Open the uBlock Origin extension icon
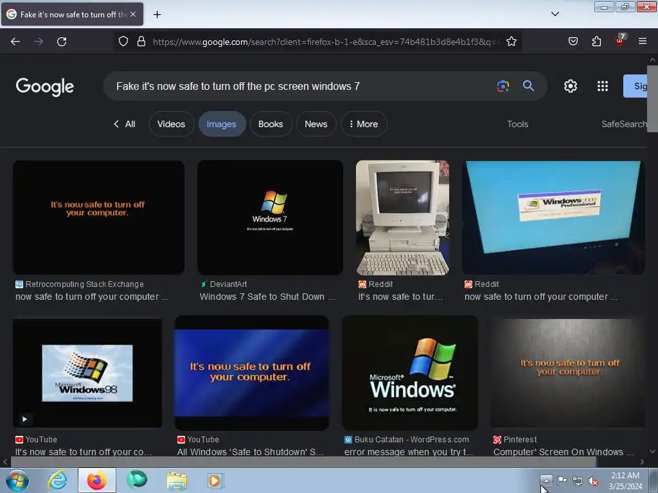 [619, 40]
